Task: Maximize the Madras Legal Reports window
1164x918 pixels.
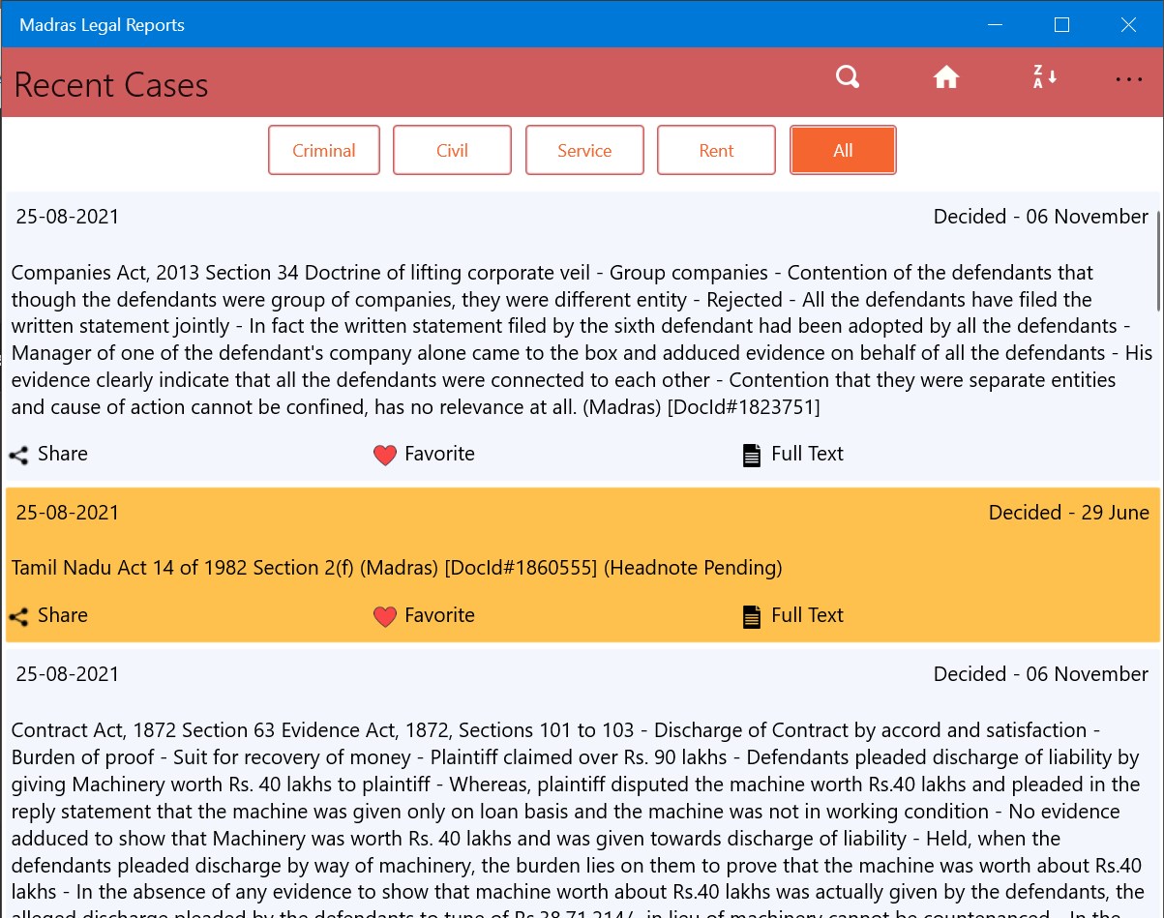Action: coord(1061,25)
